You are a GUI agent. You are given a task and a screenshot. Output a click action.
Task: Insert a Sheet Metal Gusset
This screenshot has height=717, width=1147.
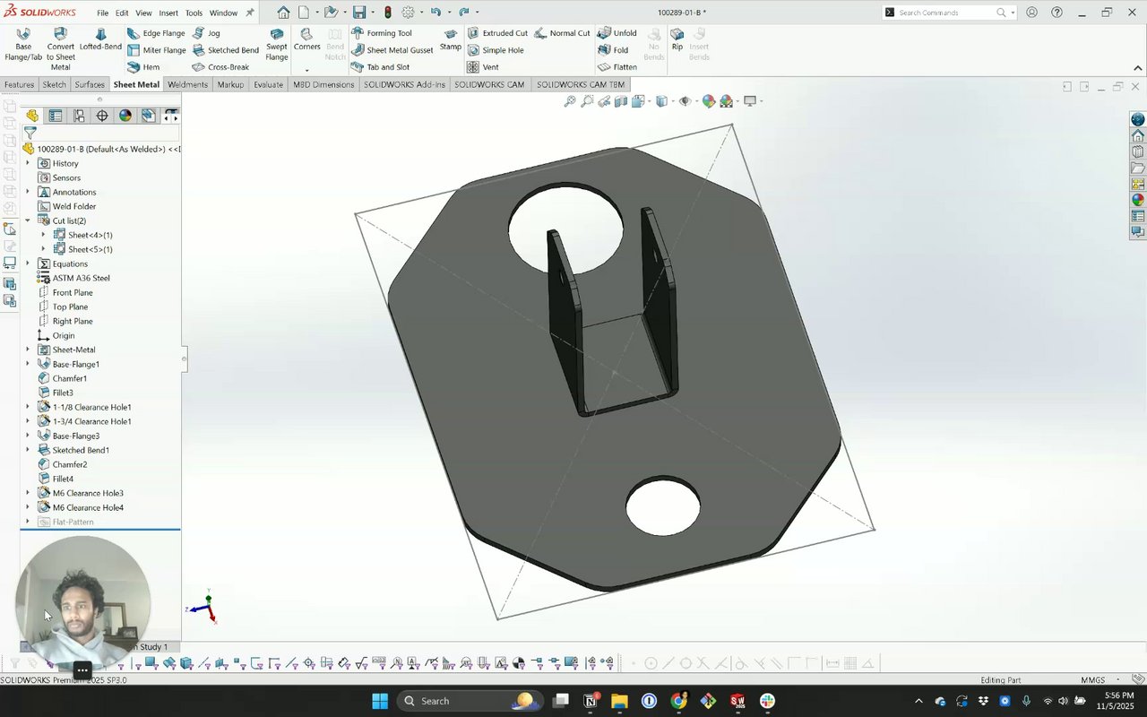tap(392, 50)
